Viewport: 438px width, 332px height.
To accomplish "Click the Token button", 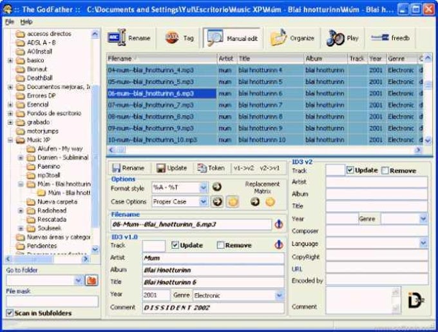I will pyautogui.click(x=211, y=168).
